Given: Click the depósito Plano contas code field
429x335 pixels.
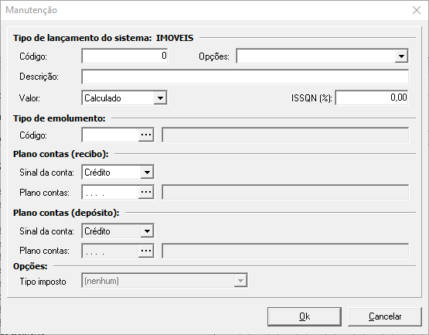Looking at the screenshot, I should [111, 251].
